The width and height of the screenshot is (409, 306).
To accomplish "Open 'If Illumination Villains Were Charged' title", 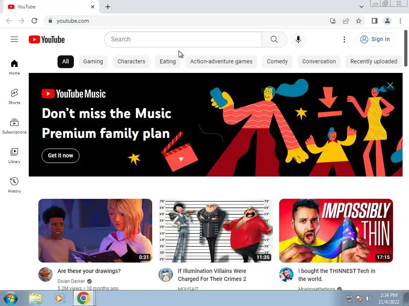I will pos(212,275).
